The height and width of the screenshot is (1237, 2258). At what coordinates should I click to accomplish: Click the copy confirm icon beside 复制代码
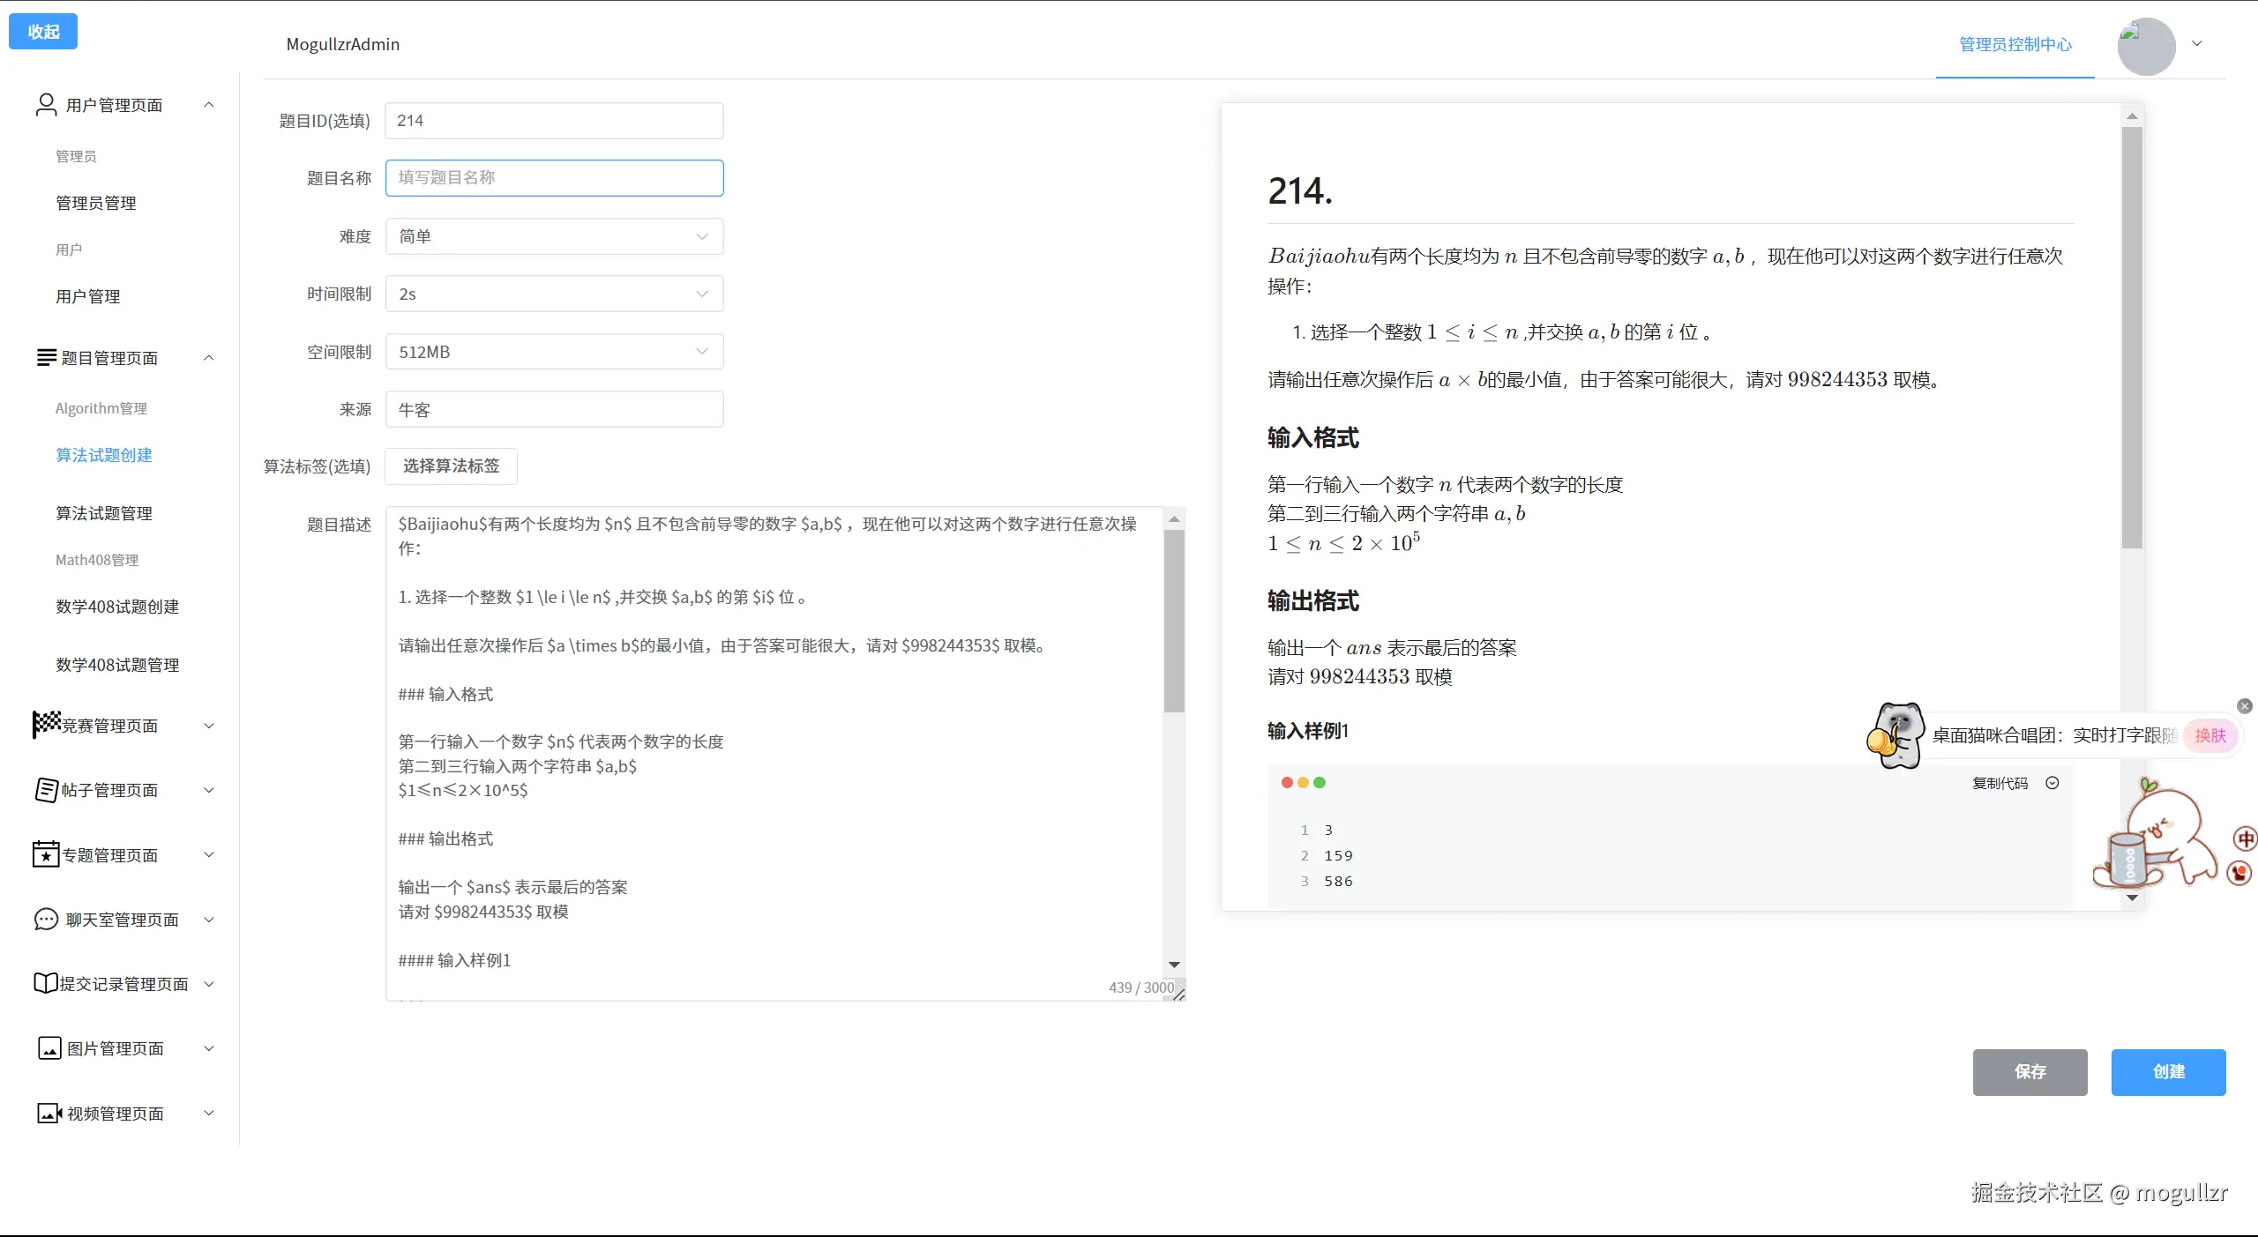[2052, 783]
